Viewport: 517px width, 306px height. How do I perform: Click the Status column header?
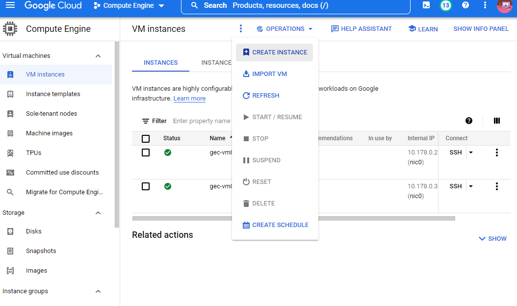click(x=172, y=138)
